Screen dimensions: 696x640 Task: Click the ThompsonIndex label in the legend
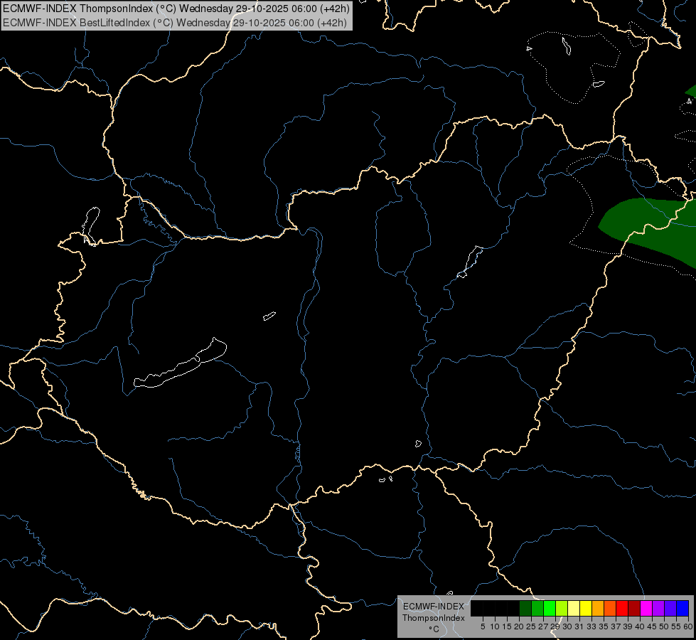click(x=433, y=618)
